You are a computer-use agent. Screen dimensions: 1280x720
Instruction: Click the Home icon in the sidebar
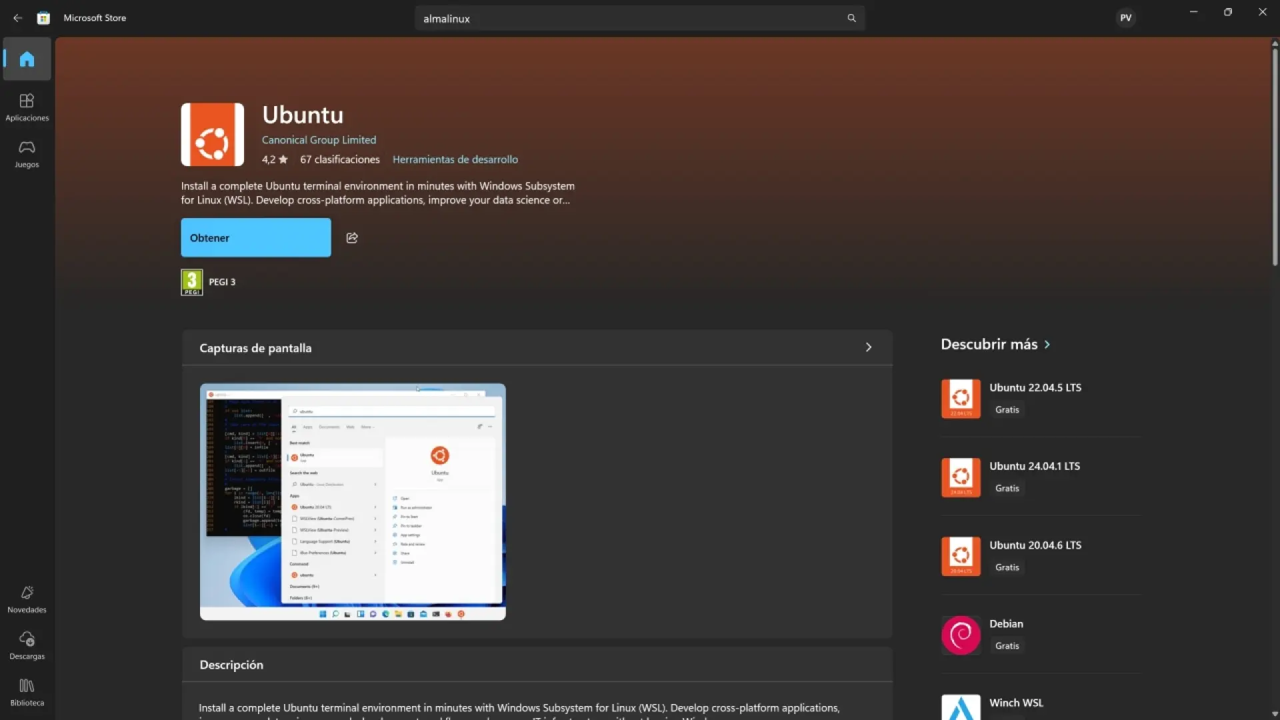[x=27, y=59]
